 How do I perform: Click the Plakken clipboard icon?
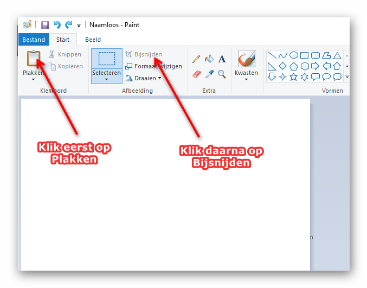tap(34, 59)
